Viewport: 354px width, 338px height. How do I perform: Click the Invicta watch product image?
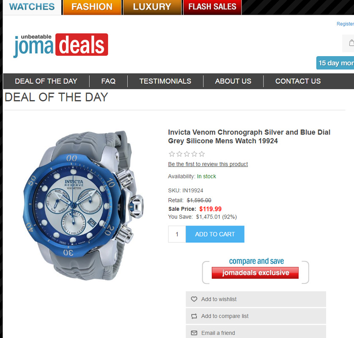click(x=83, y=206)
